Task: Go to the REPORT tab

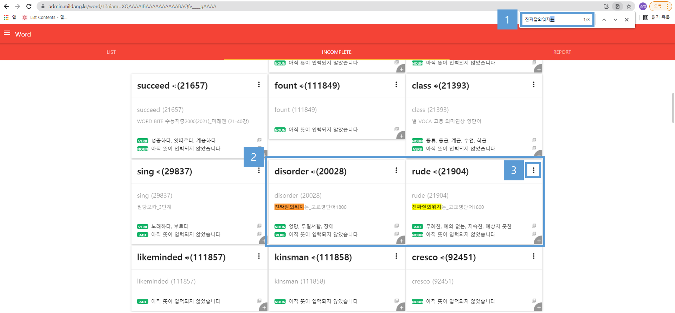Action: (562, 52)
